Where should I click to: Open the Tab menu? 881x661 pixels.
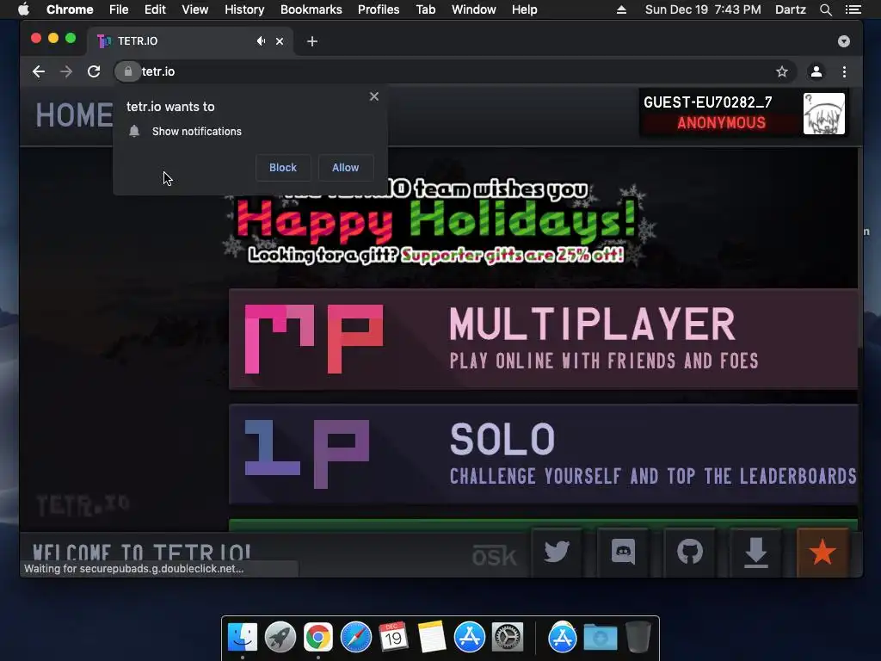coord(425,9)
